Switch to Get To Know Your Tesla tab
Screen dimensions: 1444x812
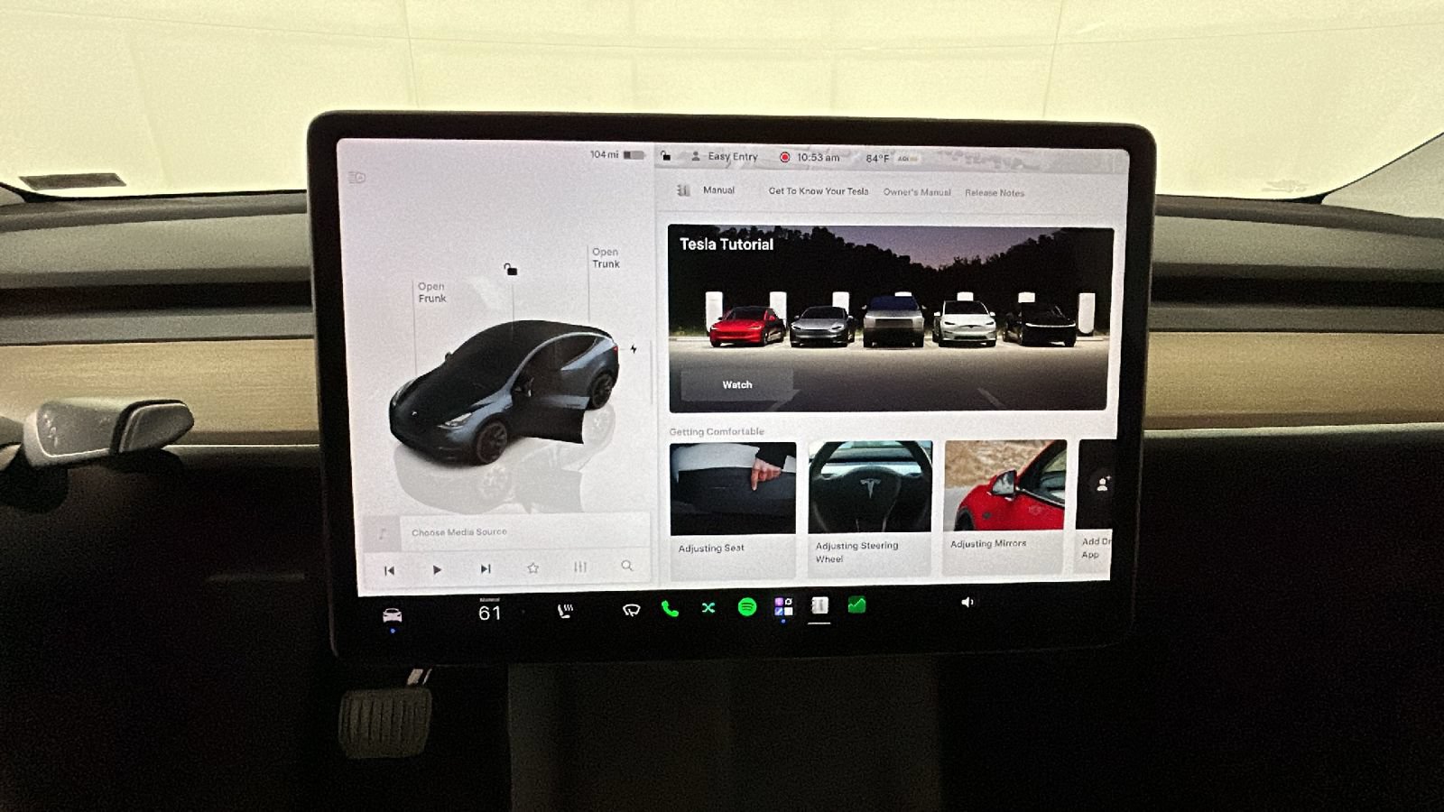(x=819, y=191)
